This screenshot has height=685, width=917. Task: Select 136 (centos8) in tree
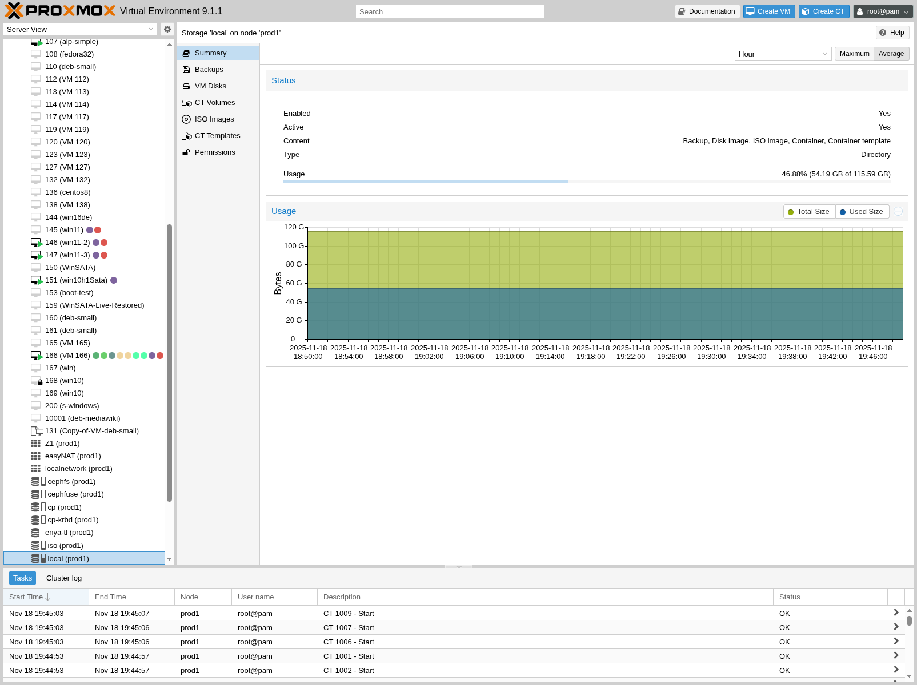pos(67,192)
